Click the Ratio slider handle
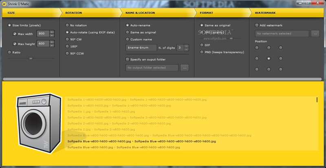Image resolution: width=326 pixels, height=168 pixels. pos(31,58)
